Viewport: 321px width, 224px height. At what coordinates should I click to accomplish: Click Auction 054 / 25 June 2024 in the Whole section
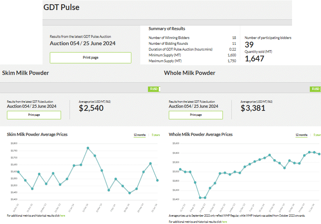click(x=194, y=106)
